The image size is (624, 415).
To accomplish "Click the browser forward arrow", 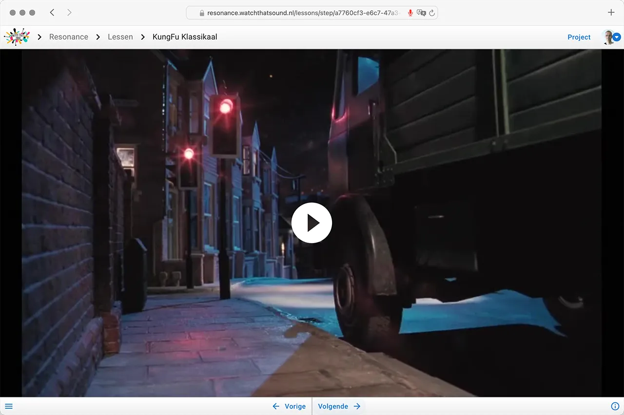I will pyautogui.click(x=69, y=13).
